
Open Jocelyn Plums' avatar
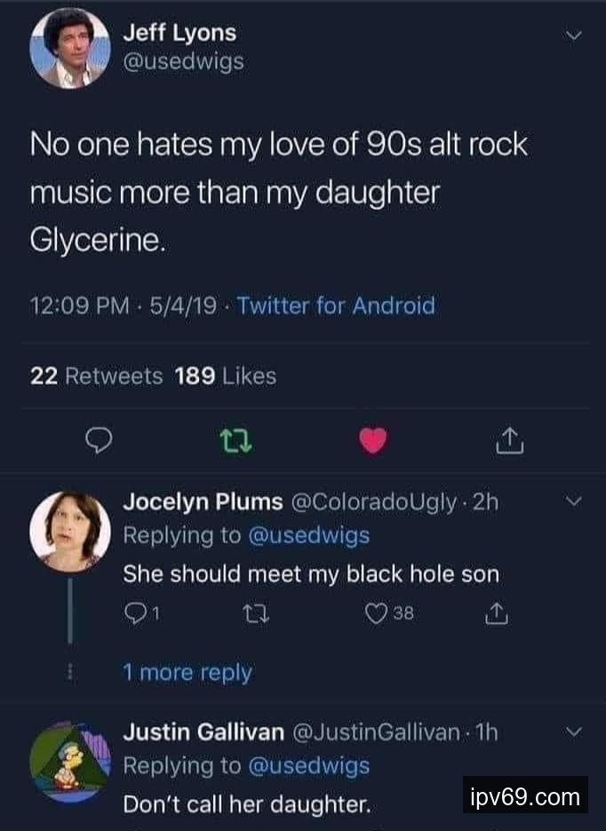69,531
